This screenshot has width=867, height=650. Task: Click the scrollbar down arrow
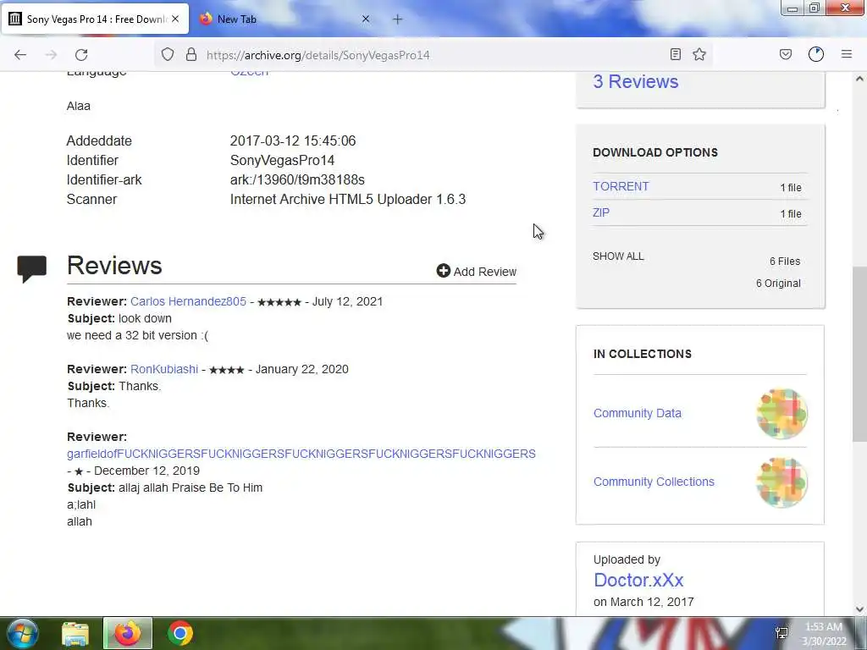859,609
